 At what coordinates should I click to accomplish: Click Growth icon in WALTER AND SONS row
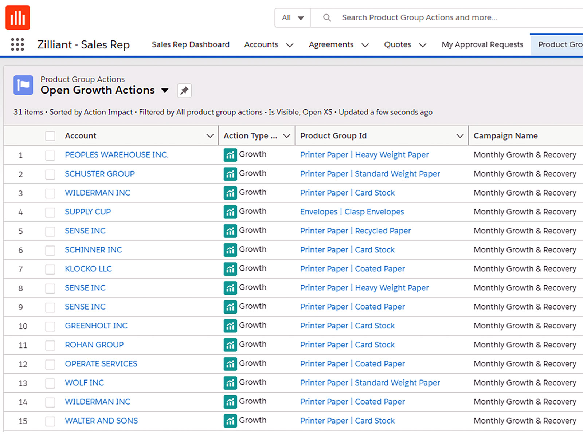pyautogui.click(x=230, y=421)
